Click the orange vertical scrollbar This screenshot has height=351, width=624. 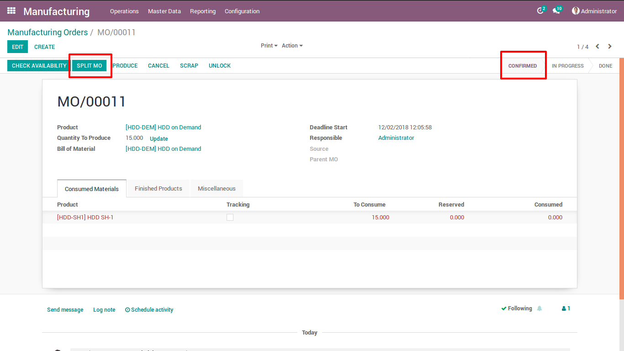(x=622, y=179)
